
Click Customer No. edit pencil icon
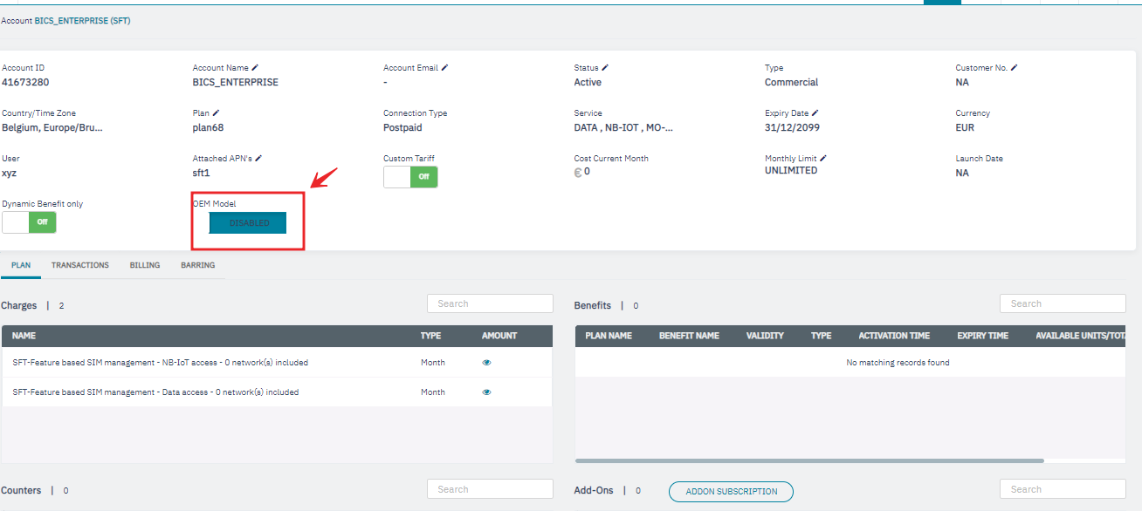pyautogui.click(x=1014, y=68)
